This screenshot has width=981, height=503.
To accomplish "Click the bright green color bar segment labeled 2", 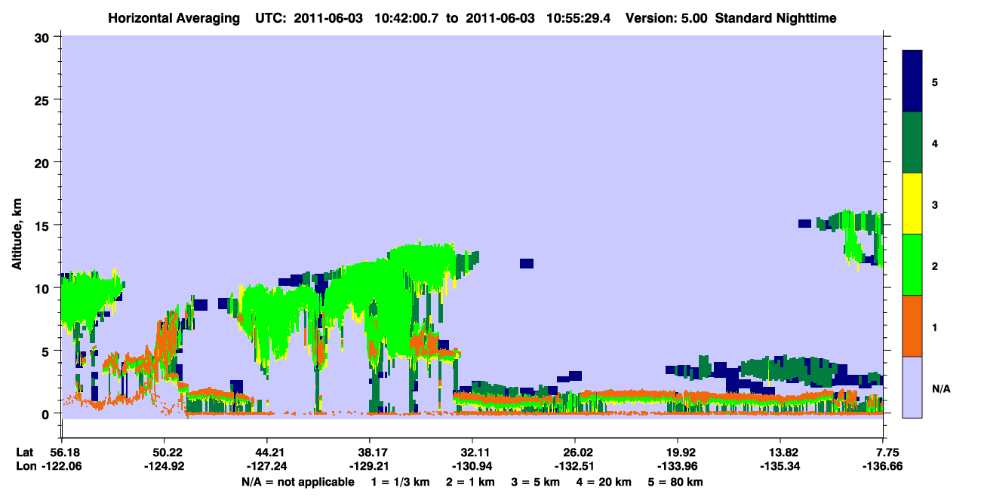I will click(912, 265).
